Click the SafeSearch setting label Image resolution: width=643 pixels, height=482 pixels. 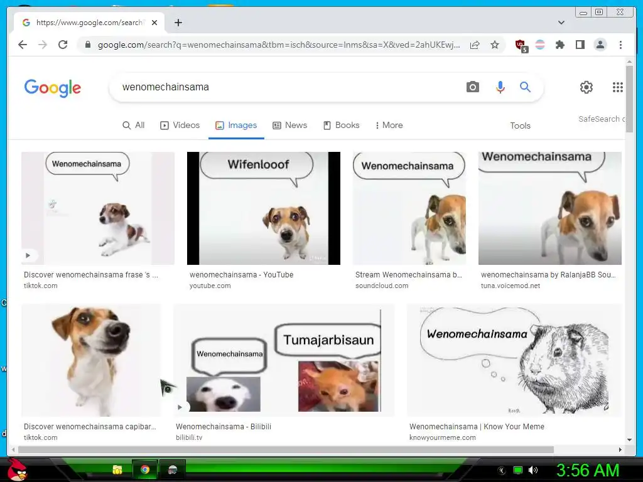[x=602, y=119]
